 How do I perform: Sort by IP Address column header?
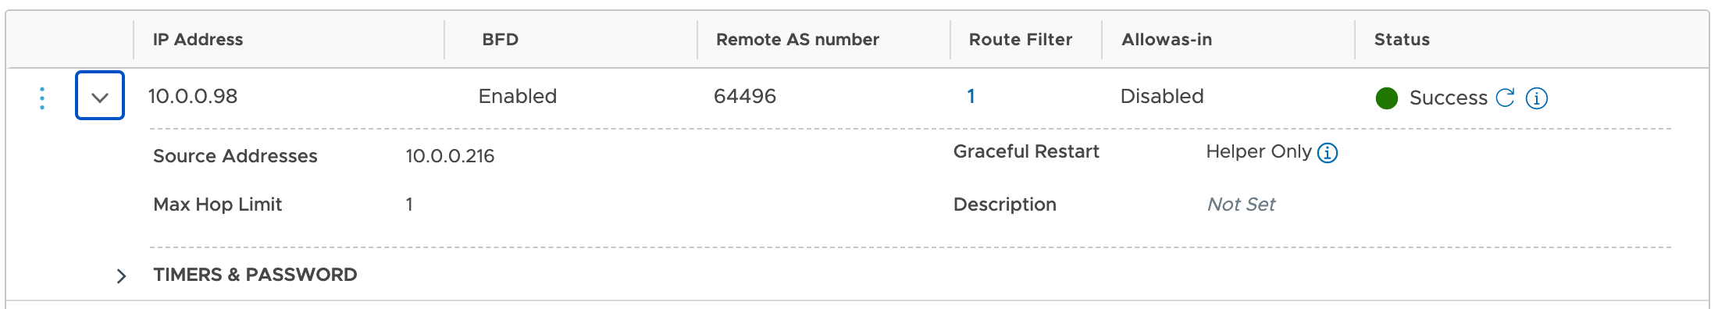coord(198,40)
